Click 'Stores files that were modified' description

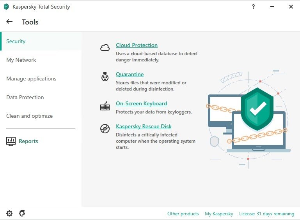[x=151, y=86]
